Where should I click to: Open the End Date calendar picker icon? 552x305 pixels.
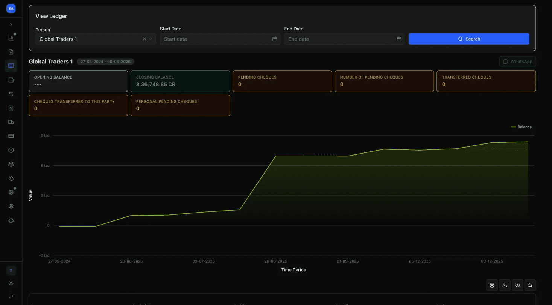pos(399,39)
